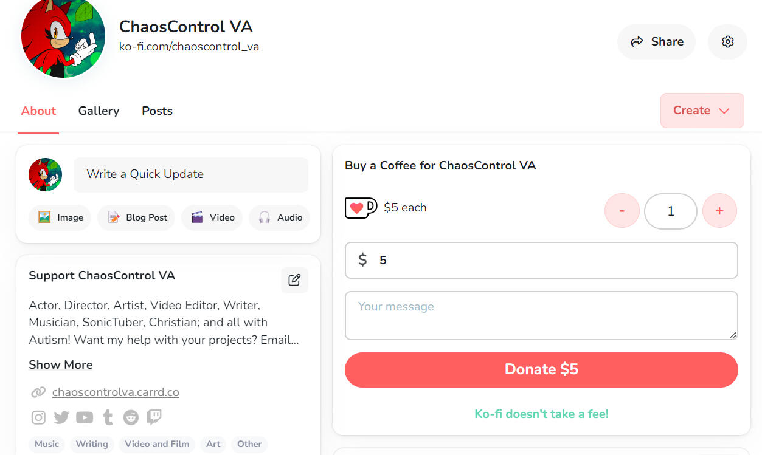Screen dimensions: 762x455
Task: Open the settings gear icon
Action: pos(727,42)
